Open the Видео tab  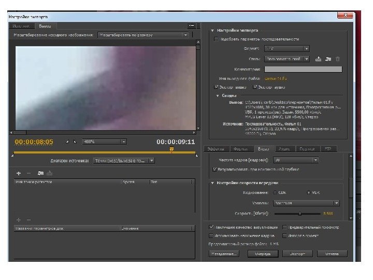pyautogui.click(x=264, y=149)
